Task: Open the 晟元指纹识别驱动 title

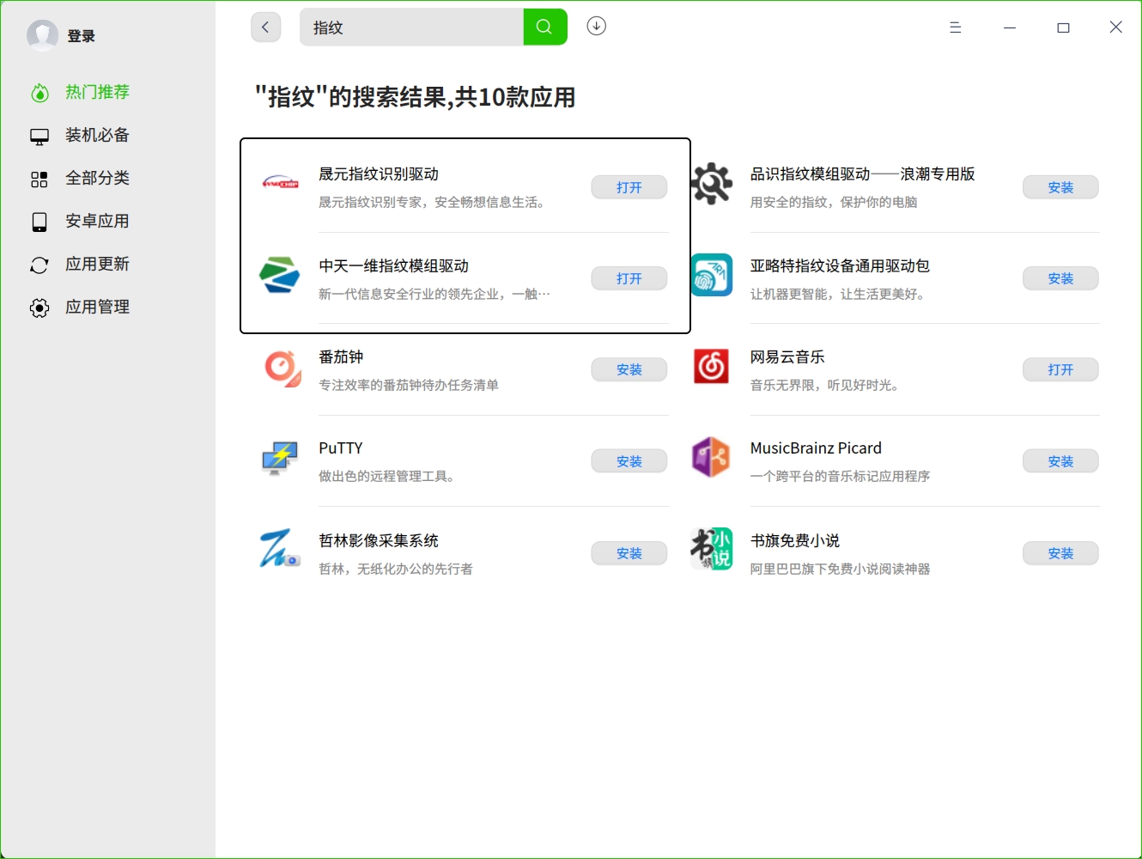Action: (x=379, y=174)
